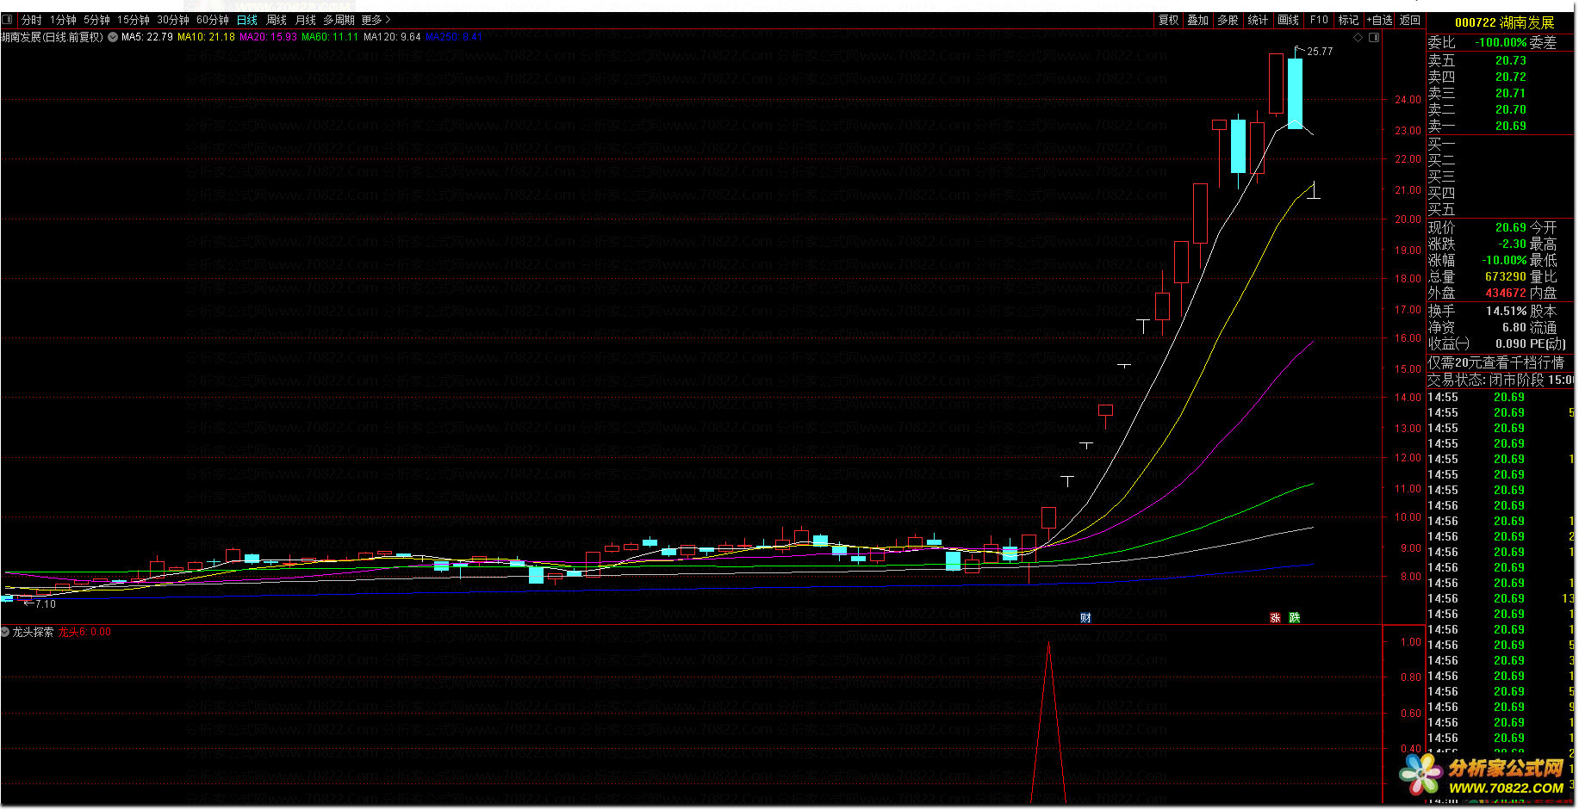
Task: Click the 外盘 434672 value
Action: tap(1505, 293)
